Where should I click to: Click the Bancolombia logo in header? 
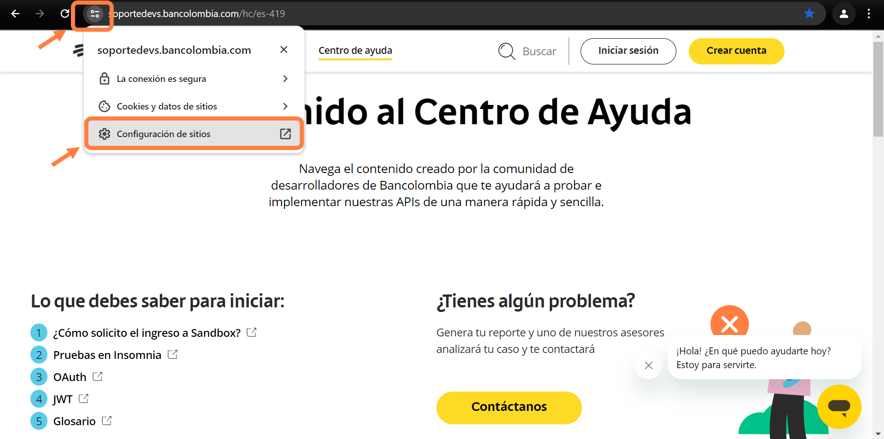point(79,50)
